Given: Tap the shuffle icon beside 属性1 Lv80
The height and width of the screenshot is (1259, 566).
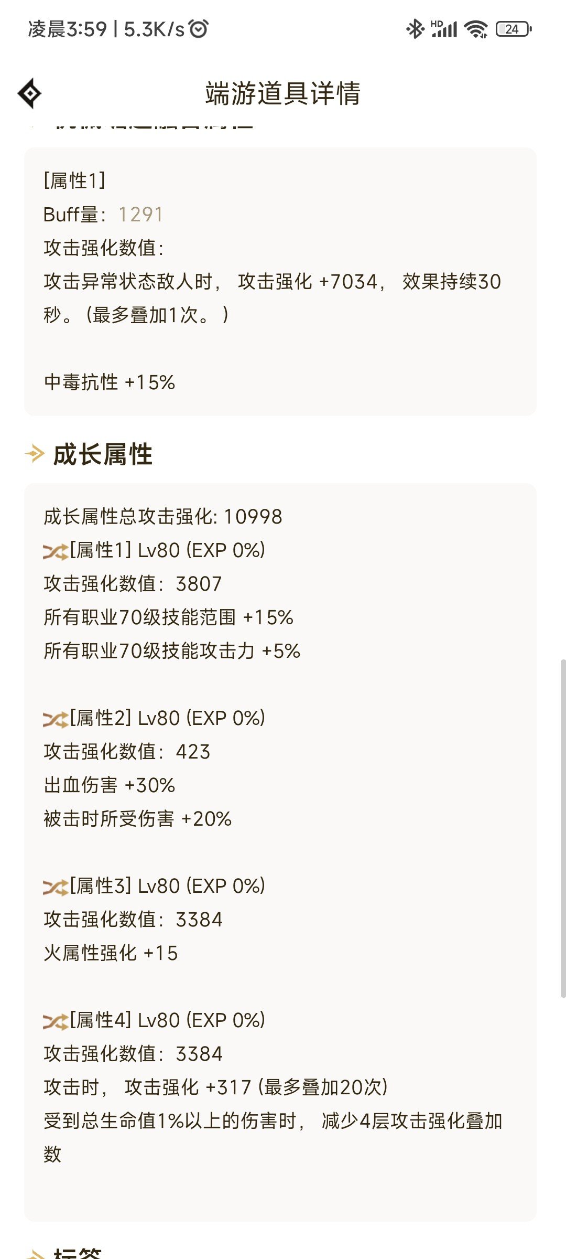Looking at the screenshot, I should point(56,551).
